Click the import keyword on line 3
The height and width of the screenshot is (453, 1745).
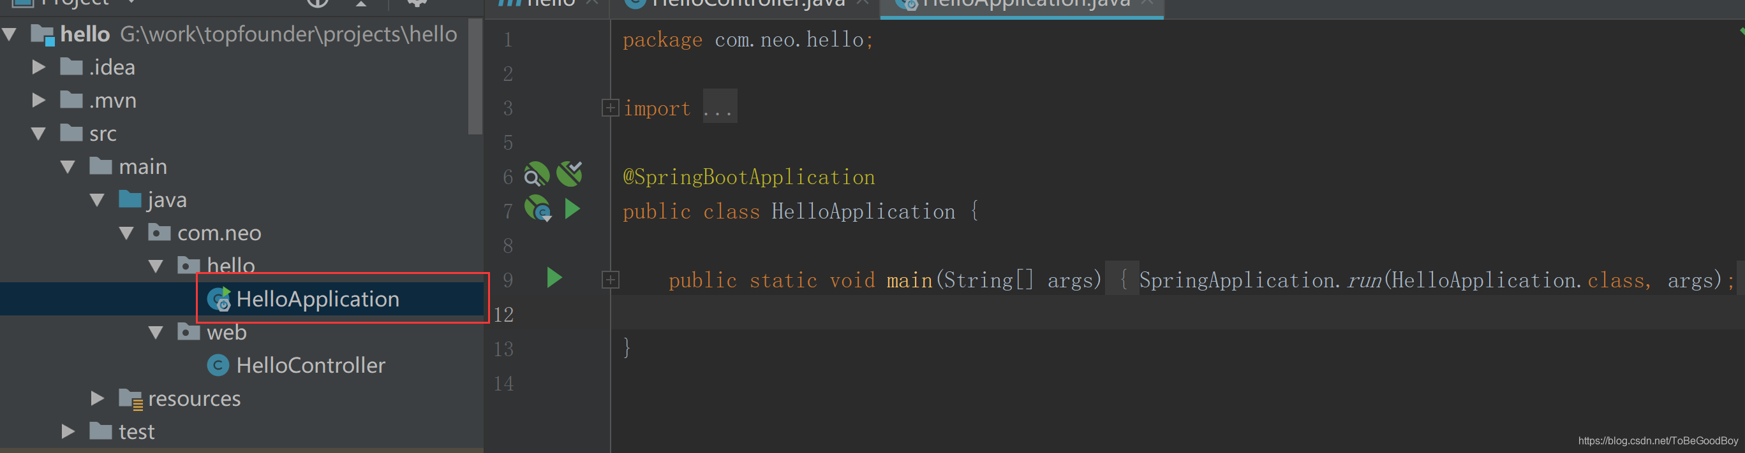657,108
